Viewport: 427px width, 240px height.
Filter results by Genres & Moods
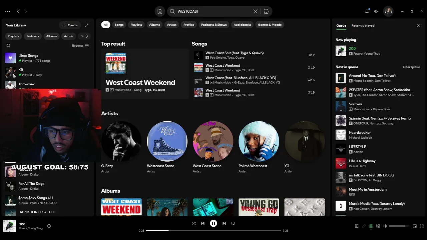(270, 25)
